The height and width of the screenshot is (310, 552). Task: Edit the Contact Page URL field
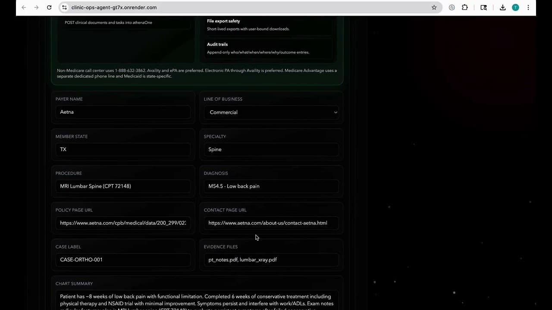coord(271,223)
